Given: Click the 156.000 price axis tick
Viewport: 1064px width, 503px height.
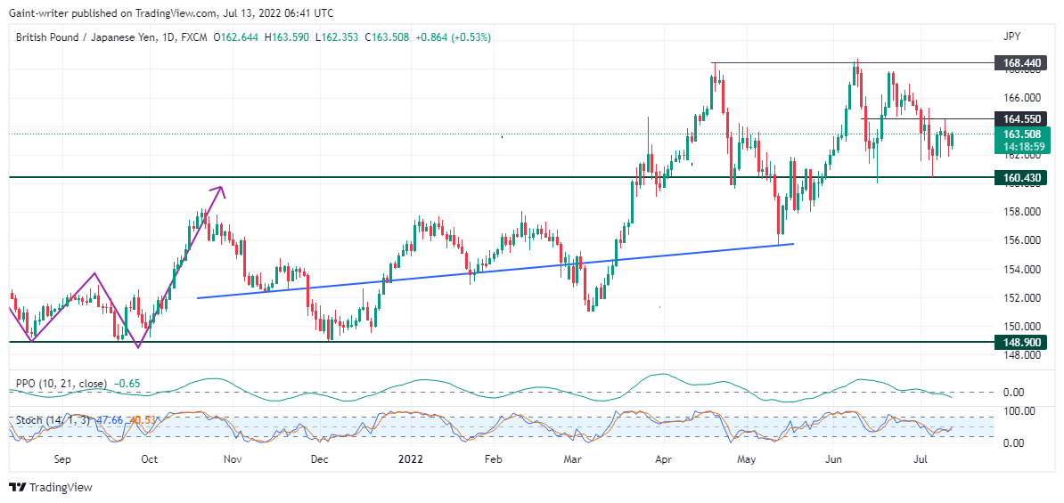Looking at the screenshot, I should tap(1021, 240).
